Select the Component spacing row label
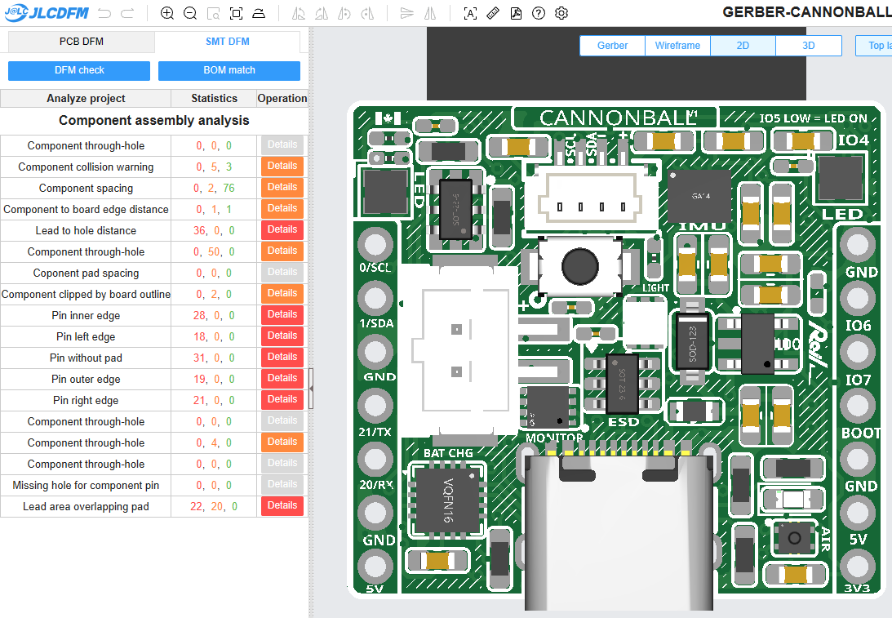This screenshot has height=618, width=892. [x=86, y=189]
